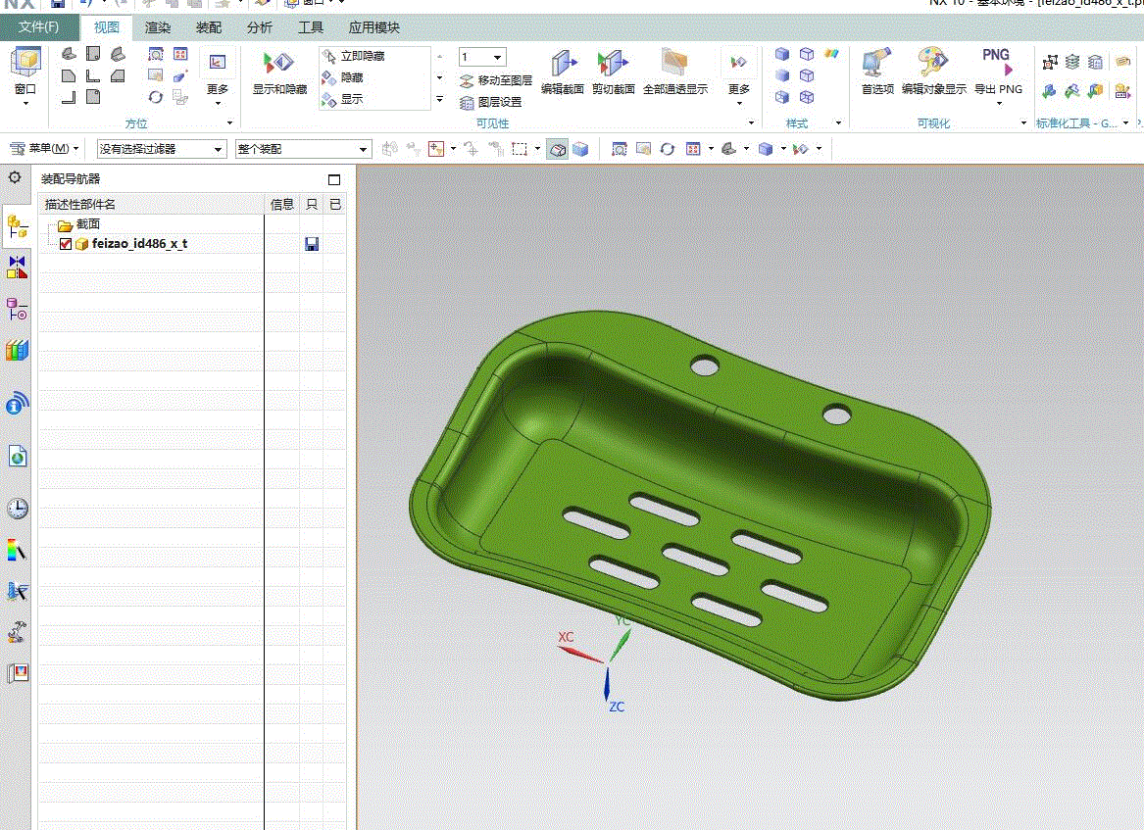Open the Roles sidebar icon at bottom

pyautogui.click(x=17, y=672)
